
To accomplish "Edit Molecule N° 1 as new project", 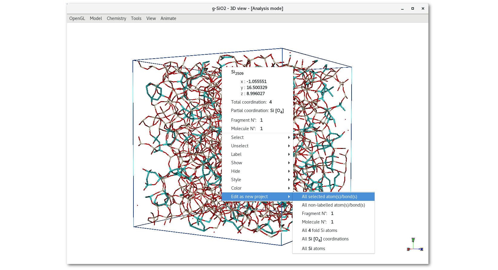I will pyautogui.click(x=318, y=222).
